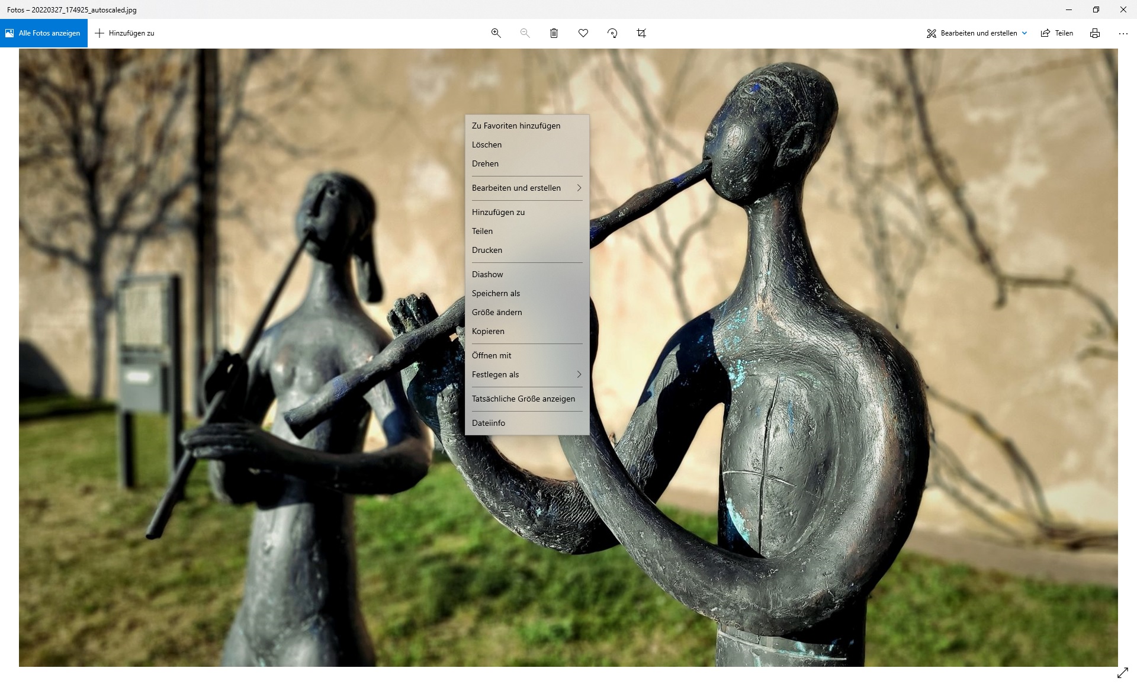The height and width of the screenshot is (687, 1137).
Task: Click the zoom in magnifier icon
Action: point(496,33)
